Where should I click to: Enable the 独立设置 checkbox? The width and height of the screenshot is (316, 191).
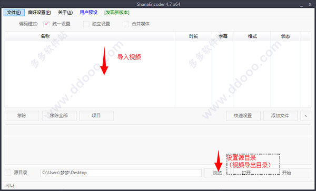(86, 24)
